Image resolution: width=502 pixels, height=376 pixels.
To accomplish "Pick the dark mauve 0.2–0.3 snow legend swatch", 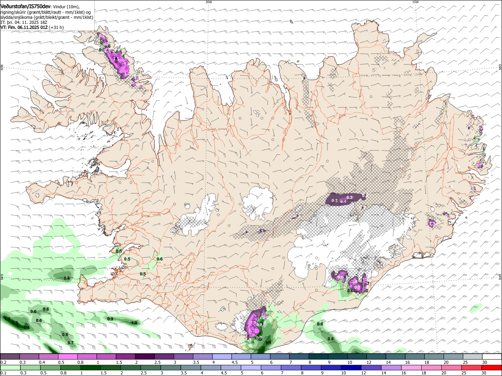I will 10,357.
